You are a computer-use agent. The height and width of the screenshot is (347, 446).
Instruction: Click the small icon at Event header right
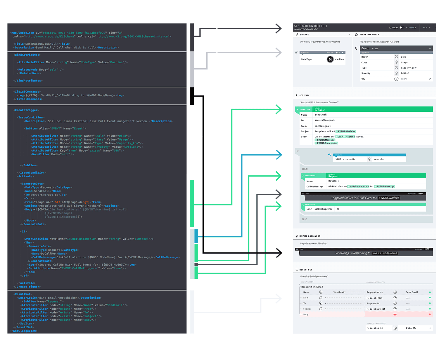pos(430,48)
